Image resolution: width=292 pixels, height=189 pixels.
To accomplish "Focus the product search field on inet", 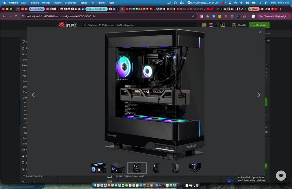I will 139,25.
